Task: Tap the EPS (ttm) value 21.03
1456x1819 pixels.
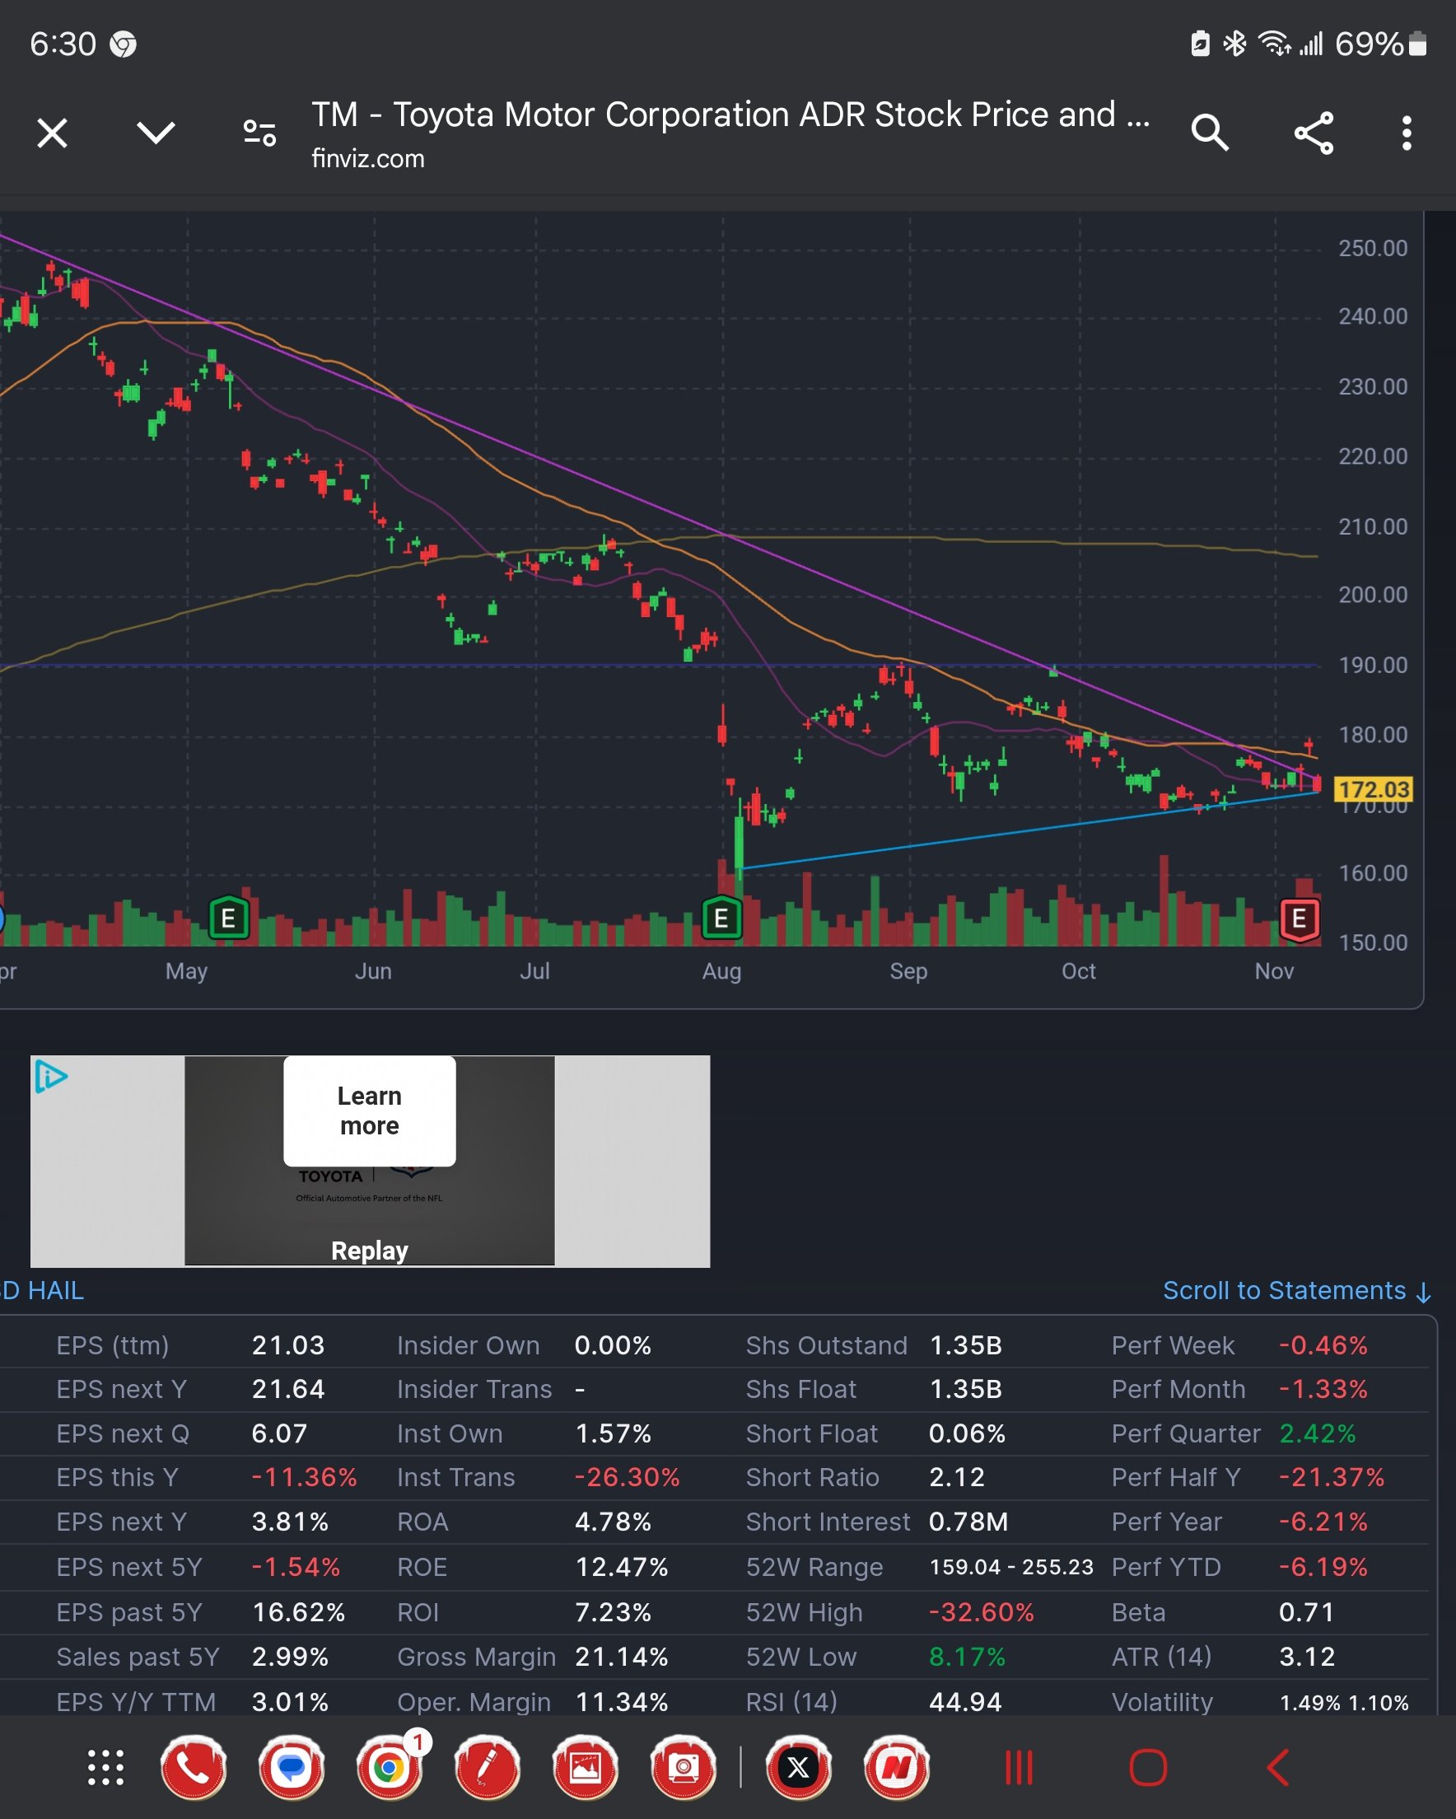Action: (287, 1345)
